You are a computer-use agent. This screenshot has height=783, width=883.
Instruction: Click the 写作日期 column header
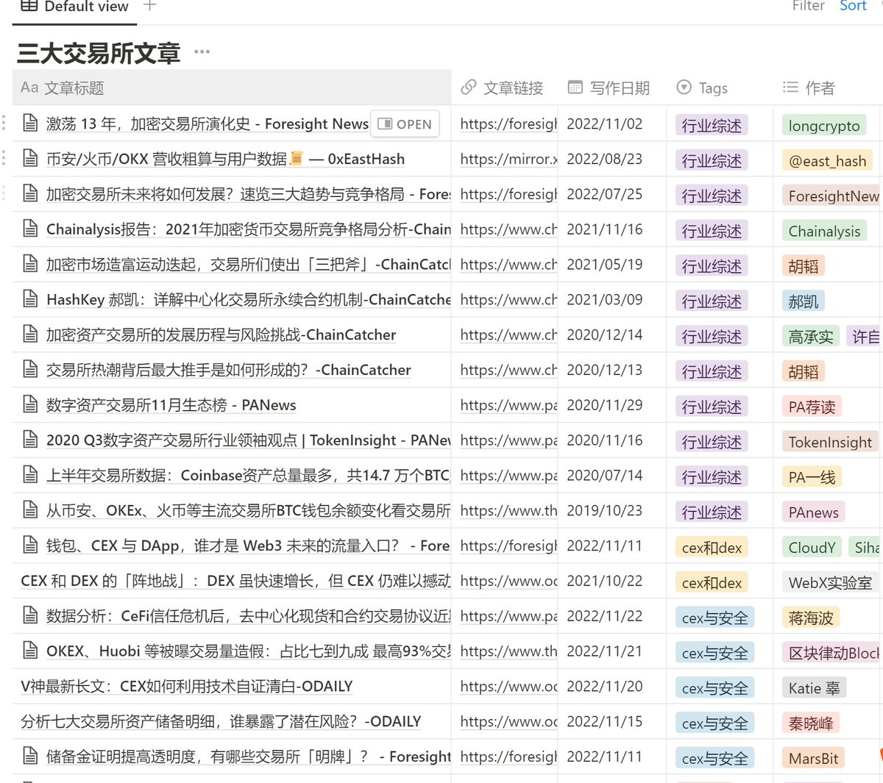pyautogui.click(x=612, y=87)
